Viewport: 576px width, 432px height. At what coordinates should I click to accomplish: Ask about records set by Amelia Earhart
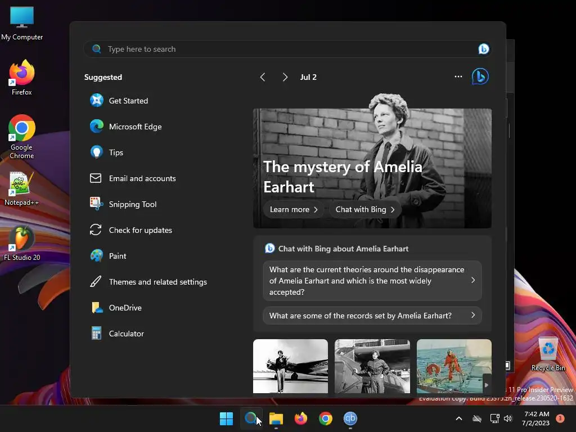coord(372,316)
